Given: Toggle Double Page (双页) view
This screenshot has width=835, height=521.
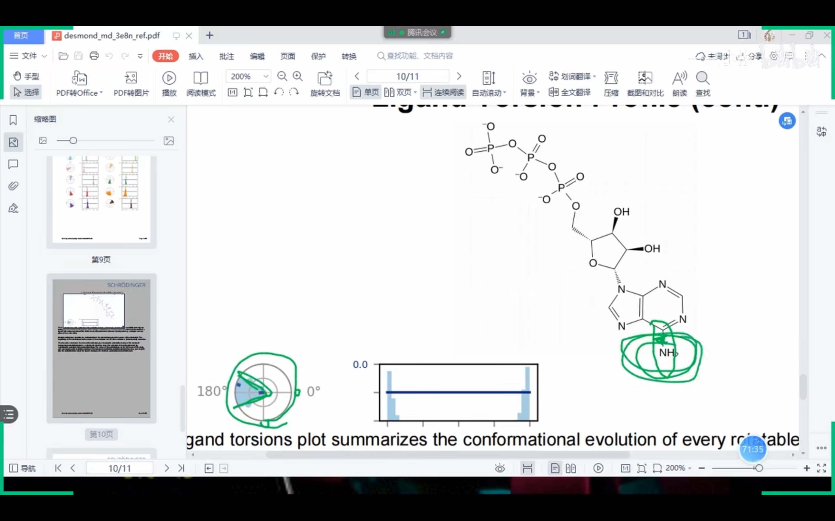Looking at the screenshot, I should (x=400, y=92).
